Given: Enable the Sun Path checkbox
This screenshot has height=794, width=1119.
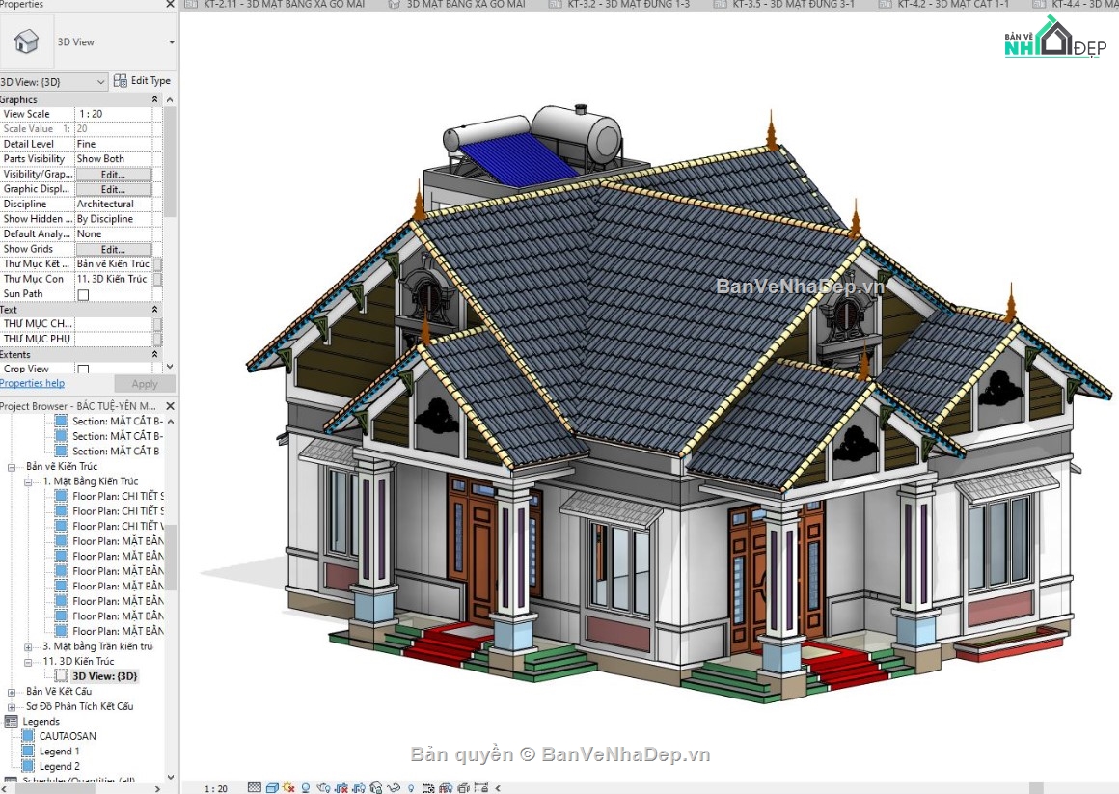Looking at the screenshot, I should 84,294.
